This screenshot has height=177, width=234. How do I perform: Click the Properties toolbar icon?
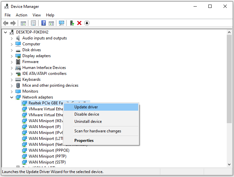tap(33, 23)
